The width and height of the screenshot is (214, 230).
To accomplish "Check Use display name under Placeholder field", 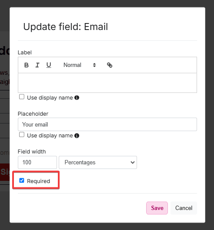I will point(22,135).
